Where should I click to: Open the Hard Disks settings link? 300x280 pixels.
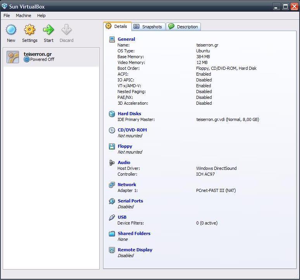pyautogui.click(x=129, y=114)
